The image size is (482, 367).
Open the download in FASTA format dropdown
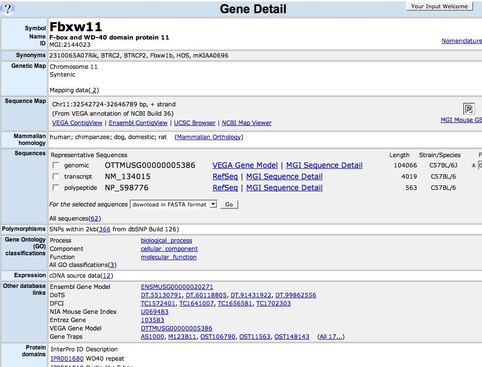174,204
